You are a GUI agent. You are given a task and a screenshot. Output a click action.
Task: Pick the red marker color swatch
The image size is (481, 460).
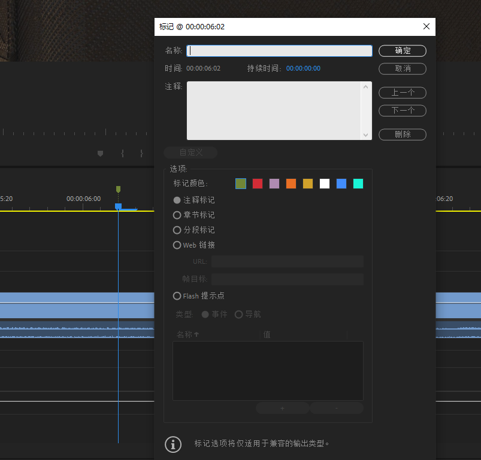[258, 184]
